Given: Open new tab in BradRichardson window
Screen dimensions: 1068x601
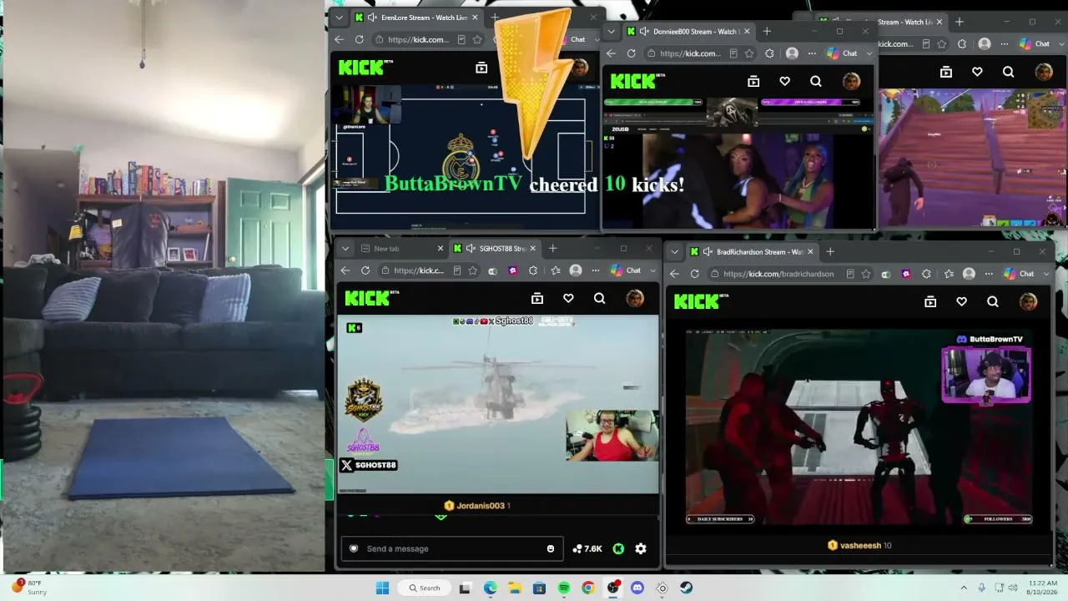Looking at the screenshot, I should point(830,251).
